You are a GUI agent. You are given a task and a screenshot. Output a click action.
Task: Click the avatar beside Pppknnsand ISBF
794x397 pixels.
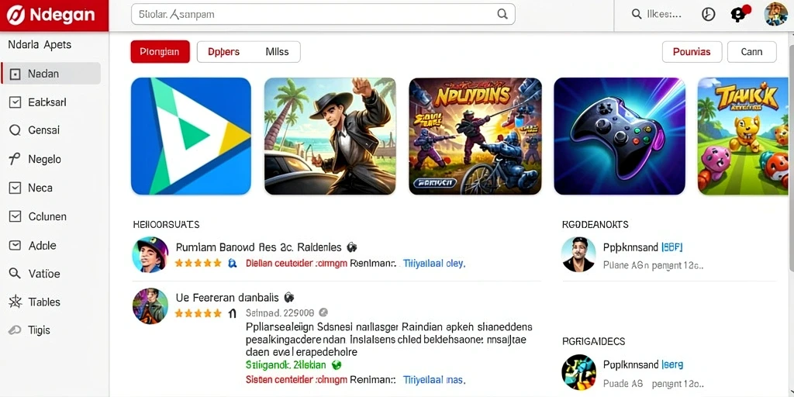[x=578, y=254]
